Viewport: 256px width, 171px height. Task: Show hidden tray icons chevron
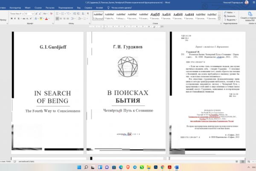click(248, 167)
